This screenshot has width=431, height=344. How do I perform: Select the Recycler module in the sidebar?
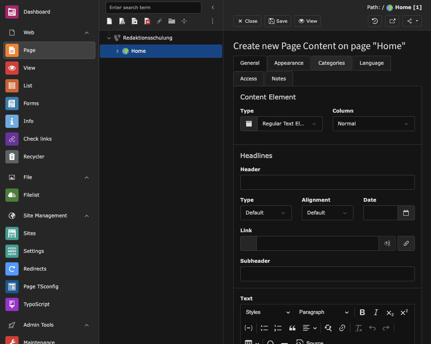coord(34,157)
